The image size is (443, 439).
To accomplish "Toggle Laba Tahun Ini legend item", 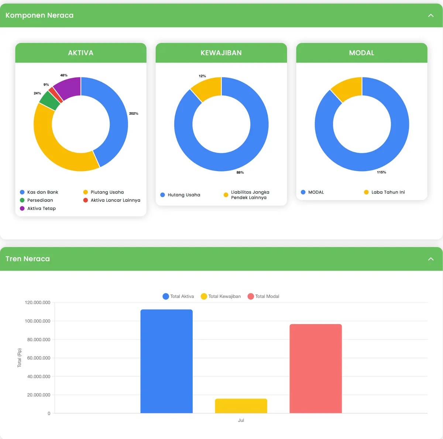I will (384, 192).
